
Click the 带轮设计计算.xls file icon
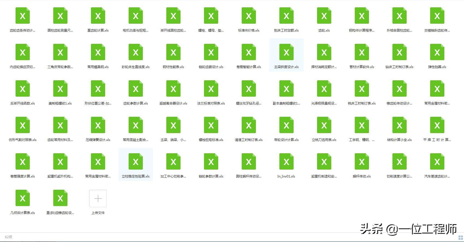click(x=286, y=125)
